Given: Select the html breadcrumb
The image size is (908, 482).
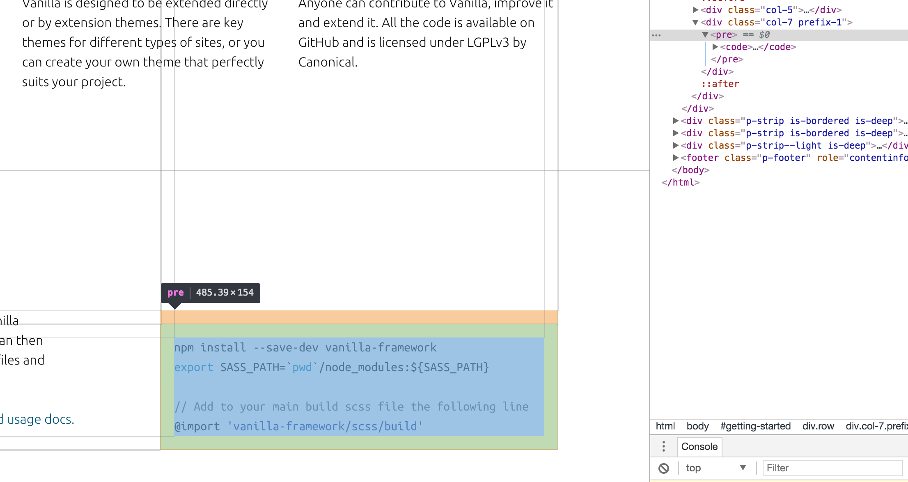Looking at the screenshot, I should 665,426.
